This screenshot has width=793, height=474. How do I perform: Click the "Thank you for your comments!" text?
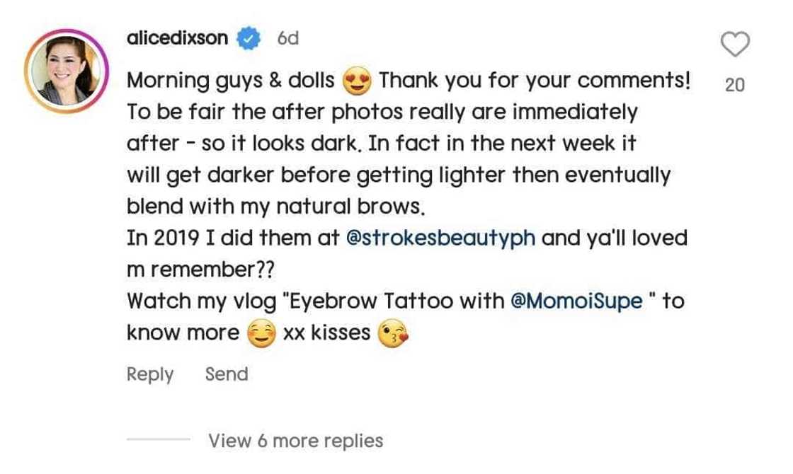(535, 81)
